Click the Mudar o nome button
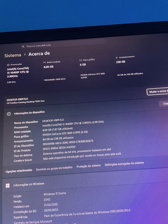The width and height of the screenshot is (168, 224). click(x=157, y=92)
